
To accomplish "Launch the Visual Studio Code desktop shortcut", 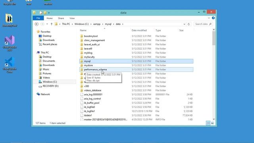I will click(10, 65).
